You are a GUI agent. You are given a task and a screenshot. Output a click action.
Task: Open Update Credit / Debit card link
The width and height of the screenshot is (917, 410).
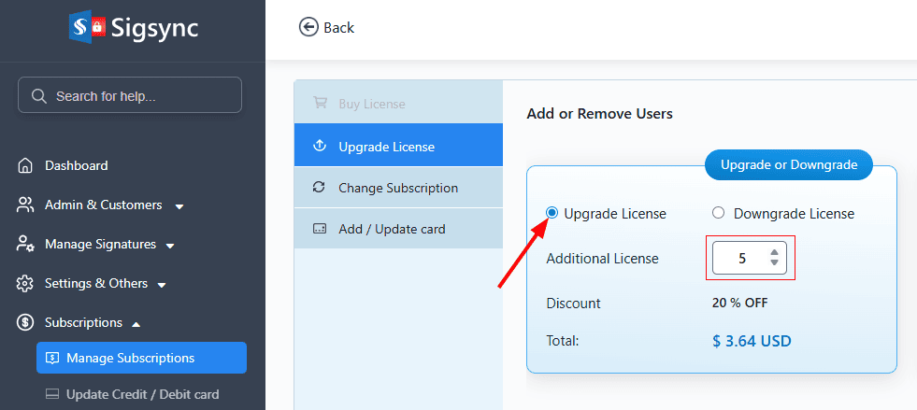(142, 394)
